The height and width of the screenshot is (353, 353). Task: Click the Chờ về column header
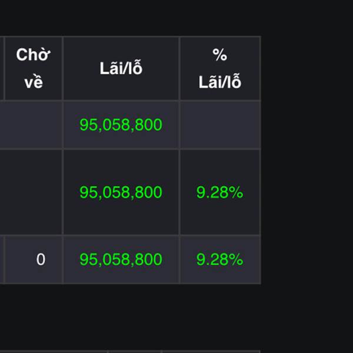(x=34, y=68)
